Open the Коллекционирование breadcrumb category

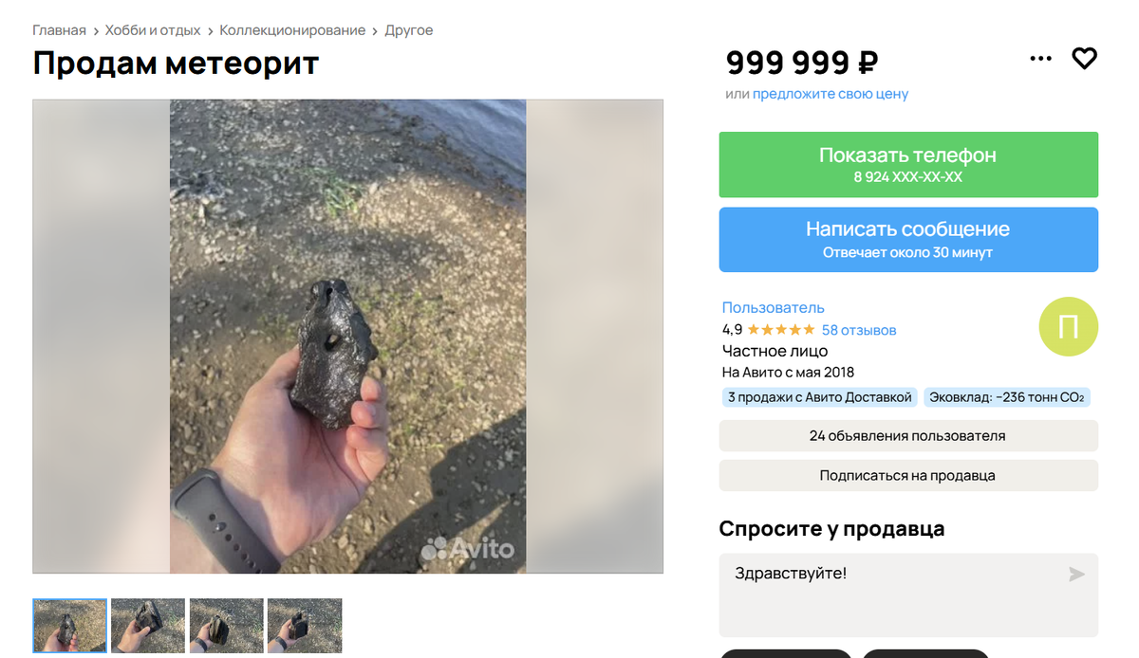[292, 30]
